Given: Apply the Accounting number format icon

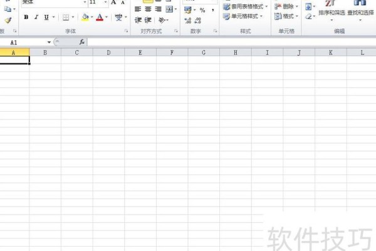Looking at the screenshot, I should click(x=188, y=10).
